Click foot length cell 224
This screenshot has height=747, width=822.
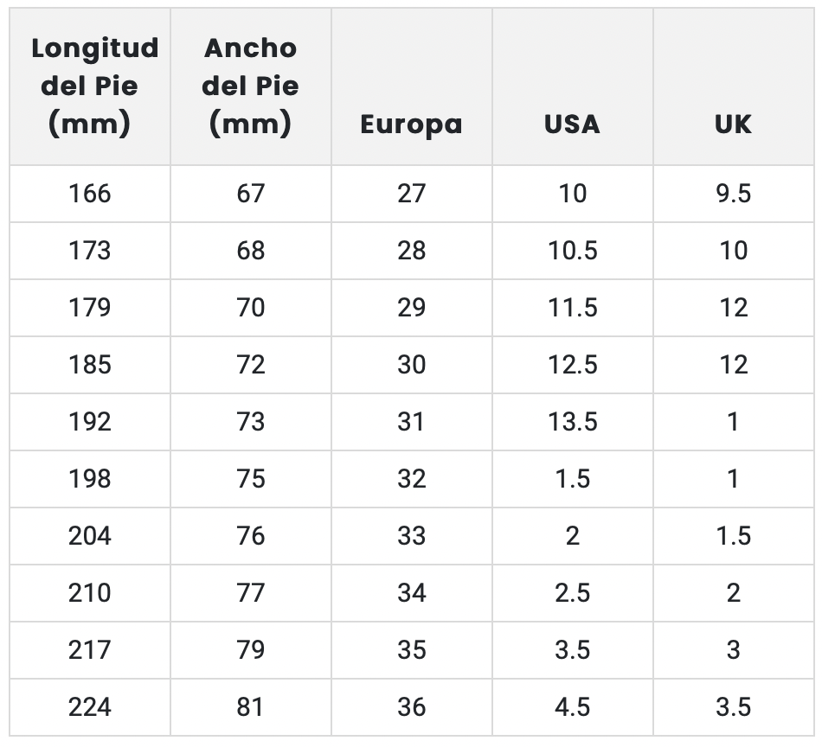pyautogui.click(x=90, y=706)
